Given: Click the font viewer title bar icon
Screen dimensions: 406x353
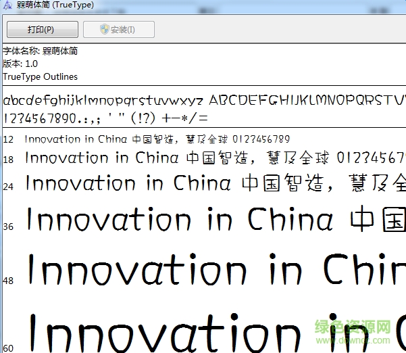Looking at the screenshot, I should coord(7,5).
